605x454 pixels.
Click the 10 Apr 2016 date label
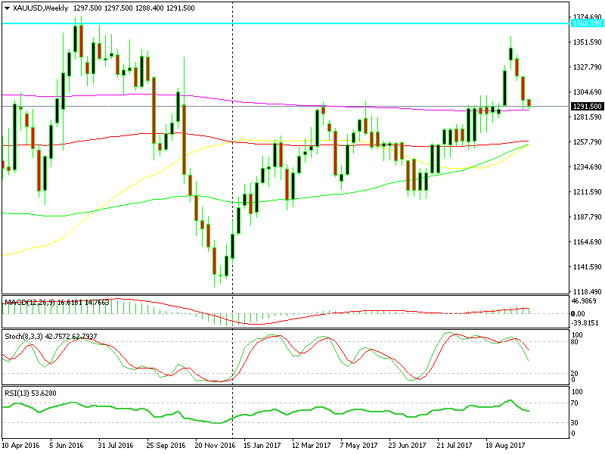(21, 446)
